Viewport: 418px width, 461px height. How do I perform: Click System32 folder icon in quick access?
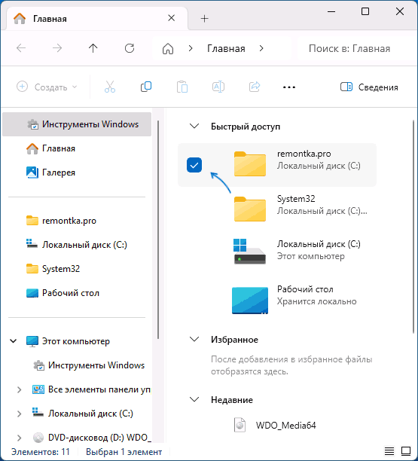[250, 209]
